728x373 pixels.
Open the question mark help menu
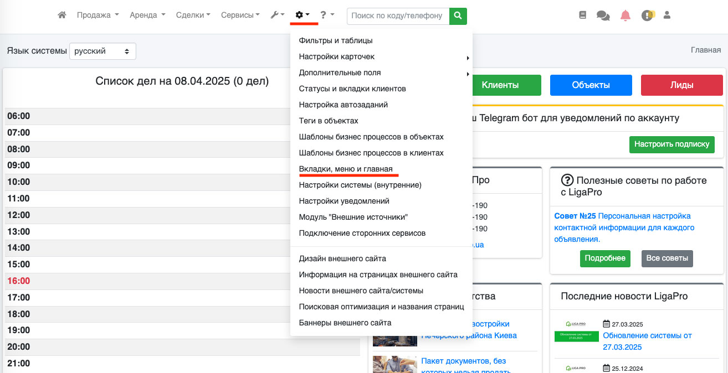(327, 15)
